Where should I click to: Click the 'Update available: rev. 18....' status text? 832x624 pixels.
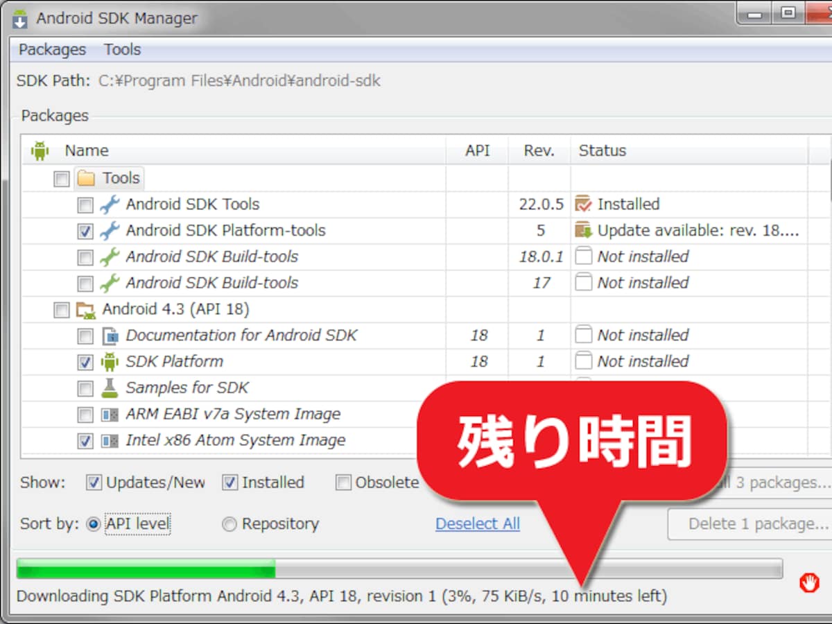coord(698,231)
